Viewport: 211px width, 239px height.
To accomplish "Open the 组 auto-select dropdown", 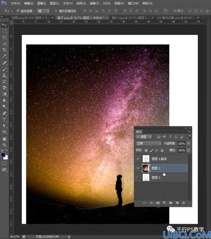I will (x=43, y=11).
